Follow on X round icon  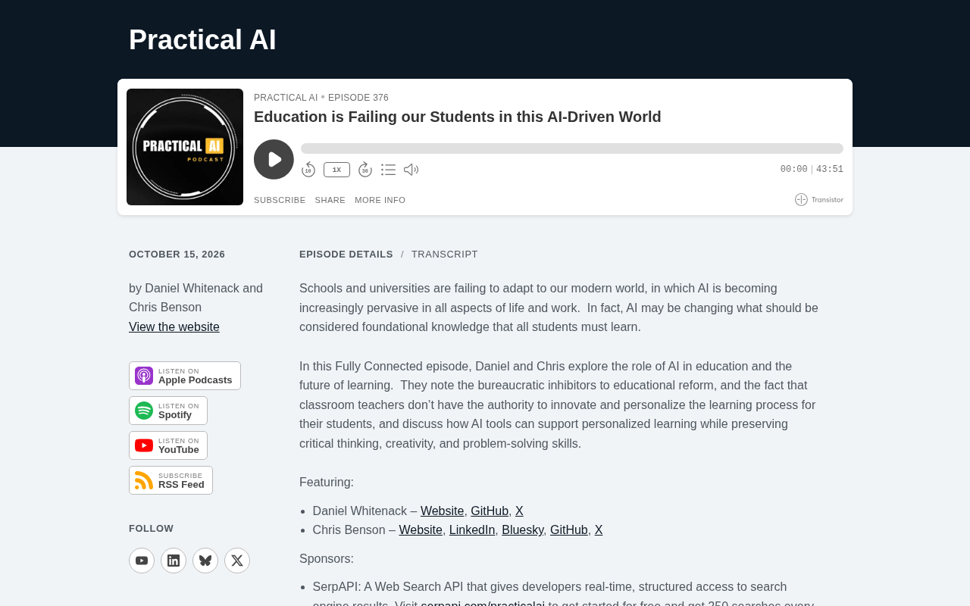(x=237, y=561)
